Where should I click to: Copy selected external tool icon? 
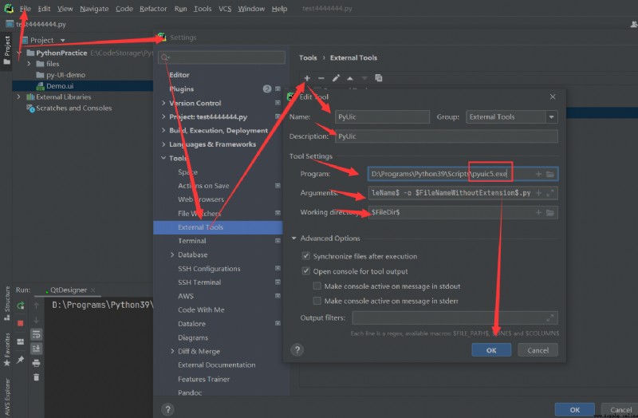378,77
